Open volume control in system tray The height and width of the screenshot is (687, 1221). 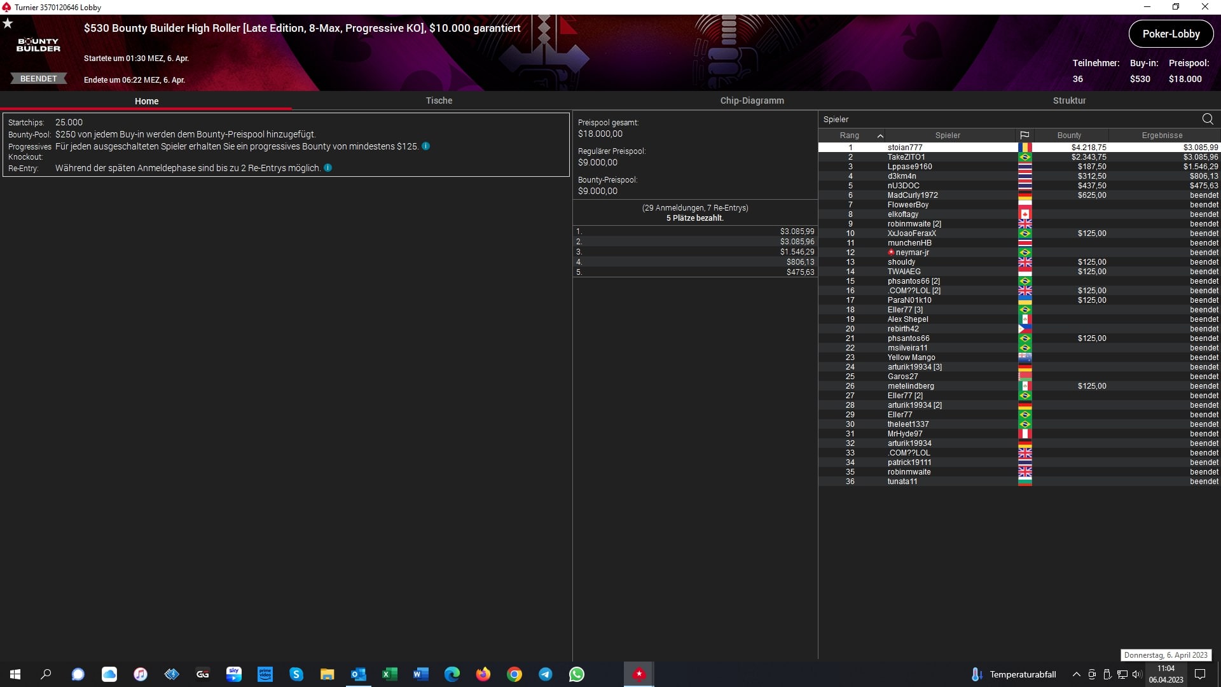coord(1136,674)
